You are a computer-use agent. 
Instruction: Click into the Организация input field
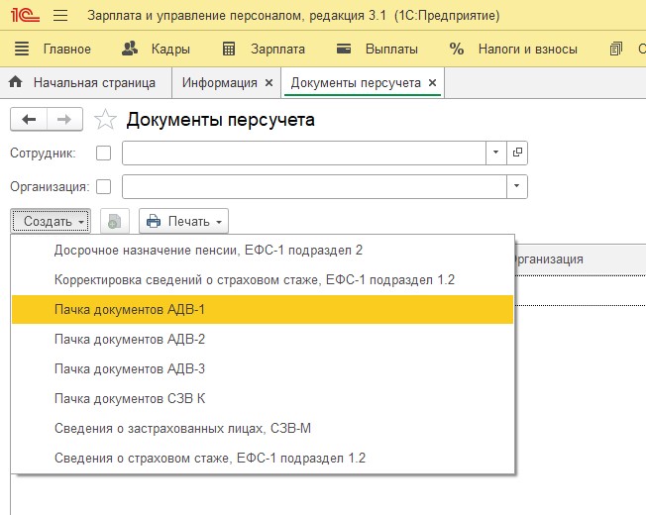[x=313, y=186]
